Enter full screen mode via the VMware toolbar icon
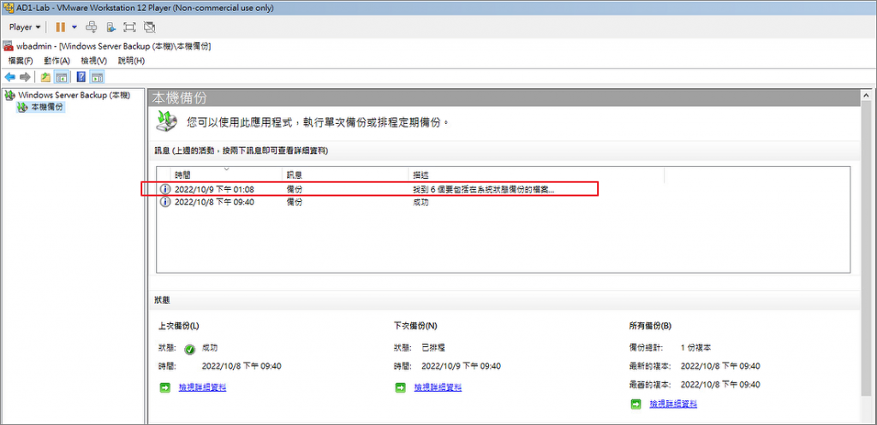The image size is (877, 425). point(130,27)
